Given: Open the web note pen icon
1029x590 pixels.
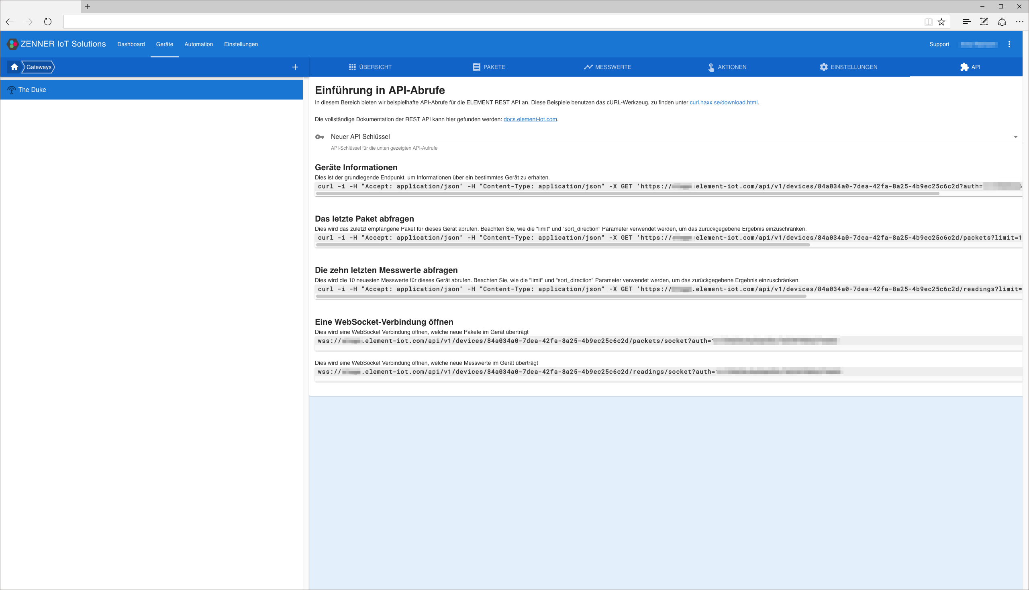Looking at the screenshot, I should (x=984, y=22).
